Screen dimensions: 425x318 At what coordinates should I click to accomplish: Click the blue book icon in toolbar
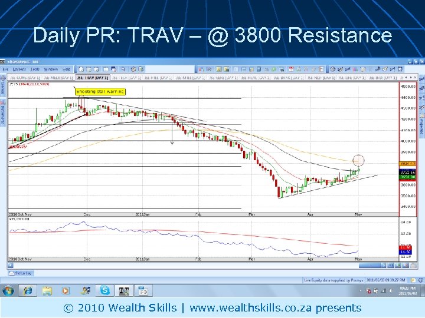tap(259, 69)
